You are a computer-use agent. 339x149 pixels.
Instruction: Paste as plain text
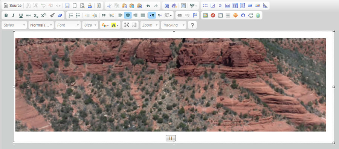tap(132, 6)
